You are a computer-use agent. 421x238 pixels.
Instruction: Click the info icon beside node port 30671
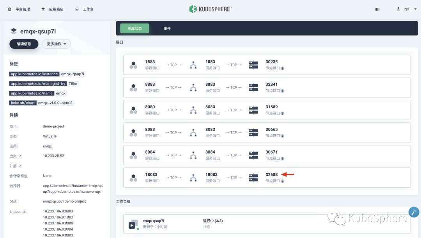pyautogui.click(x=283, y=158)
